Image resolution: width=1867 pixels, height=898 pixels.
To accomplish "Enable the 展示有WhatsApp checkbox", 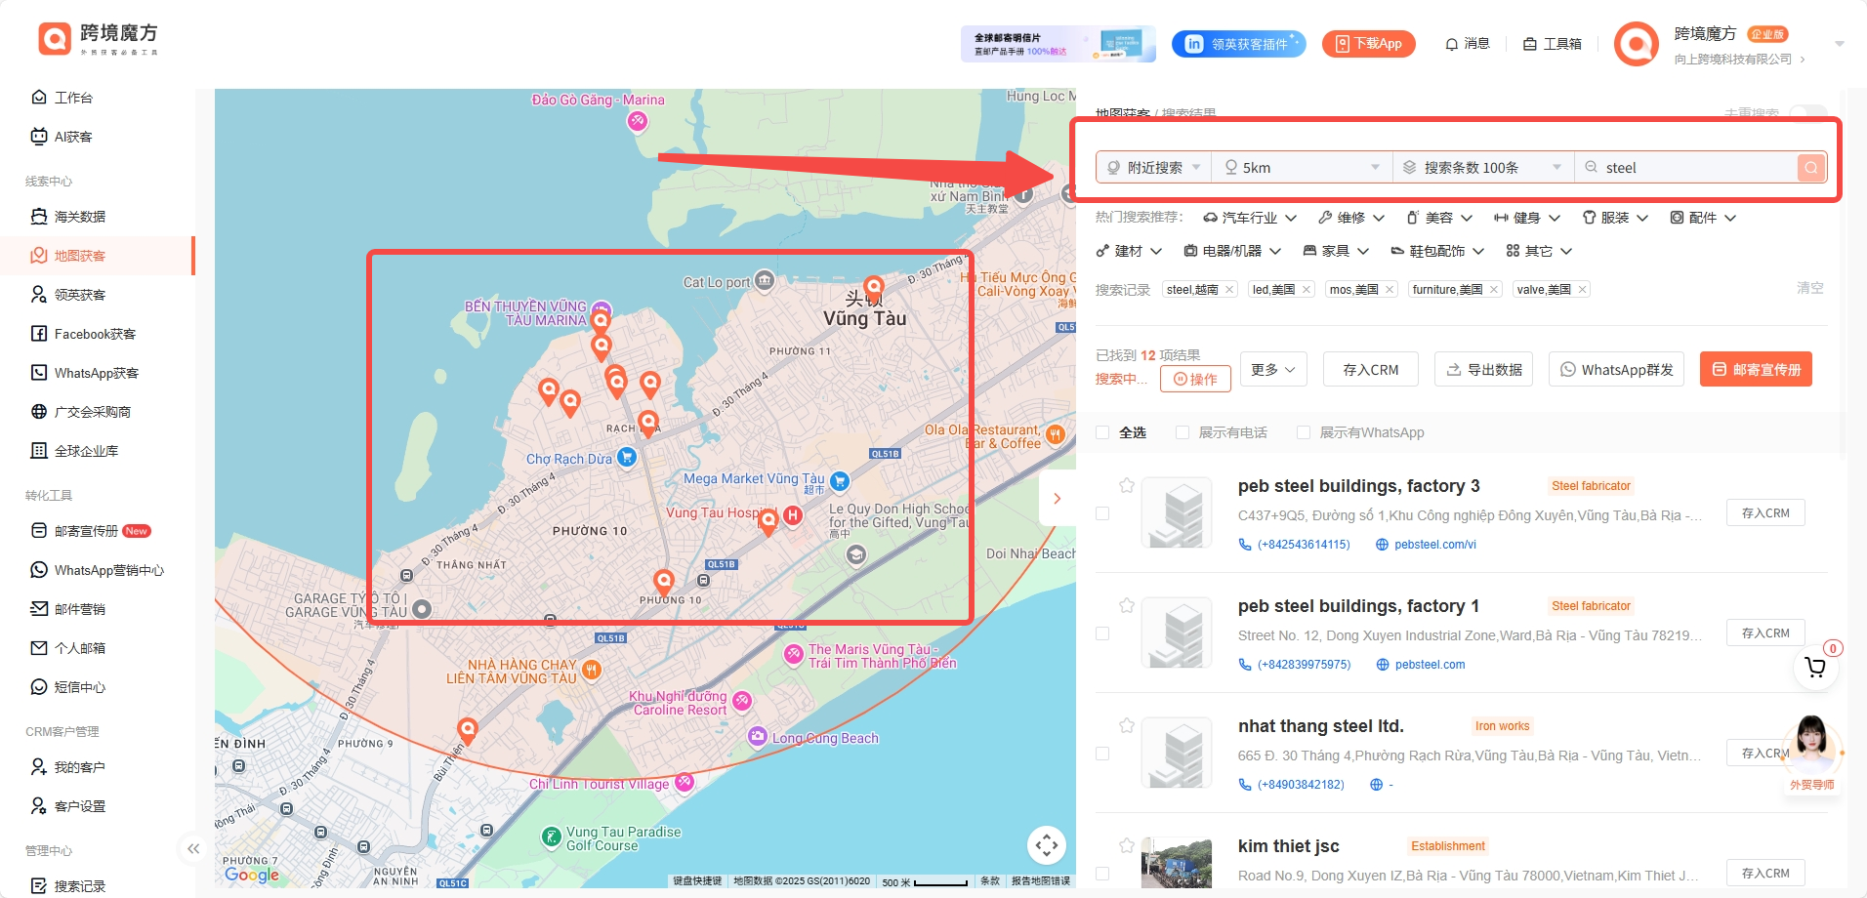I will [x=1304, y=432].
